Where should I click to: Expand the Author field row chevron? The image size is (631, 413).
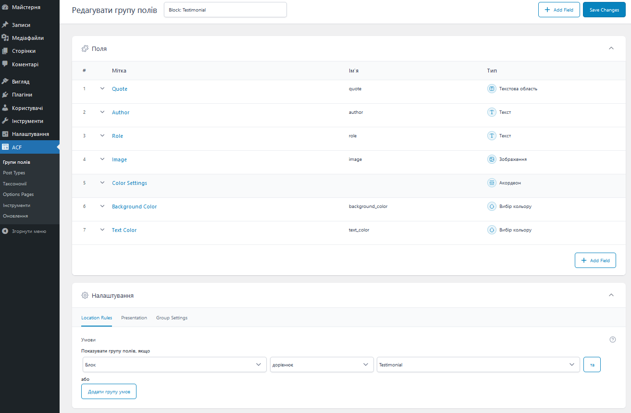(102, 112)
